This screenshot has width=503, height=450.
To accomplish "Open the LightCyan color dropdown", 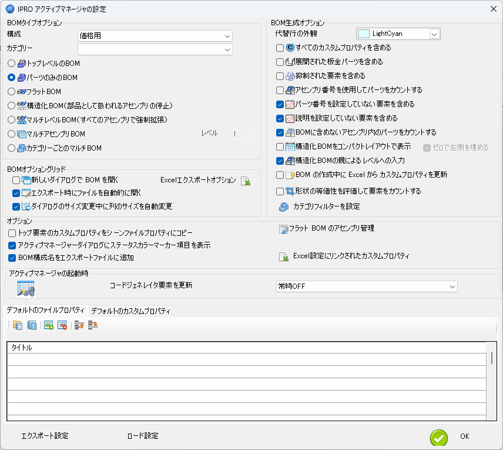I will click(434, 34).
